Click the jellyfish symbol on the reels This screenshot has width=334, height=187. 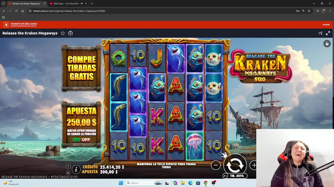coord(194,146)
